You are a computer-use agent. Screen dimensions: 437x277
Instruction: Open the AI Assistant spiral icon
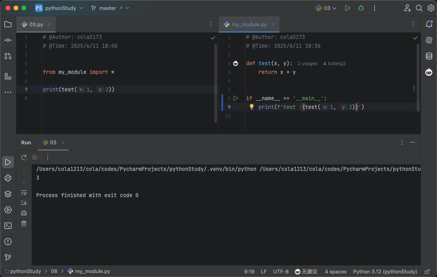[429, 40]
